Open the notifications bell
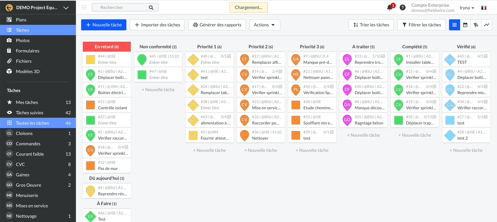This screenshot has height=222, width=497. click(390, 8)
